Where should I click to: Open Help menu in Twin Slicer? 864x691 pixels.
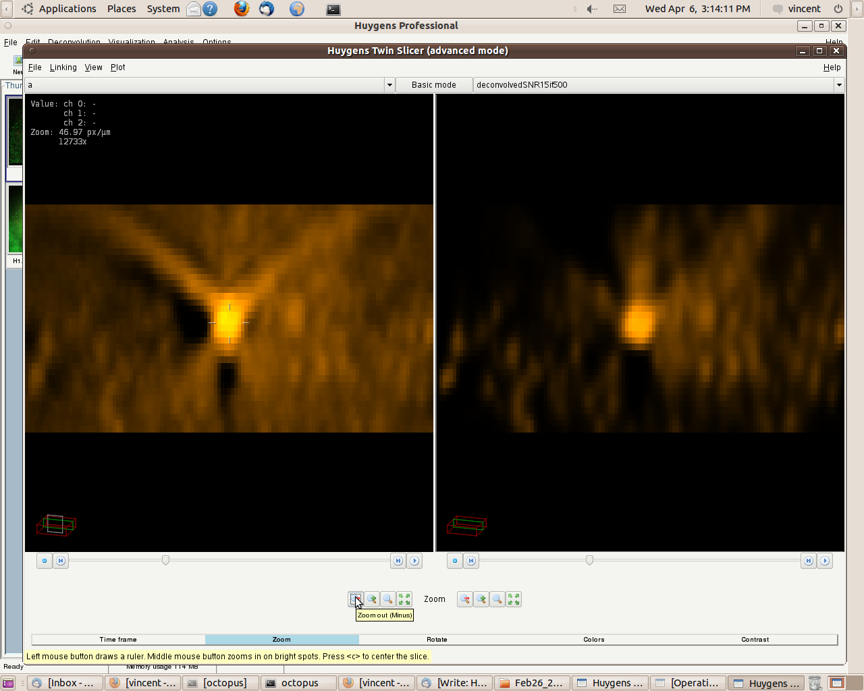(x=832, y=67)
